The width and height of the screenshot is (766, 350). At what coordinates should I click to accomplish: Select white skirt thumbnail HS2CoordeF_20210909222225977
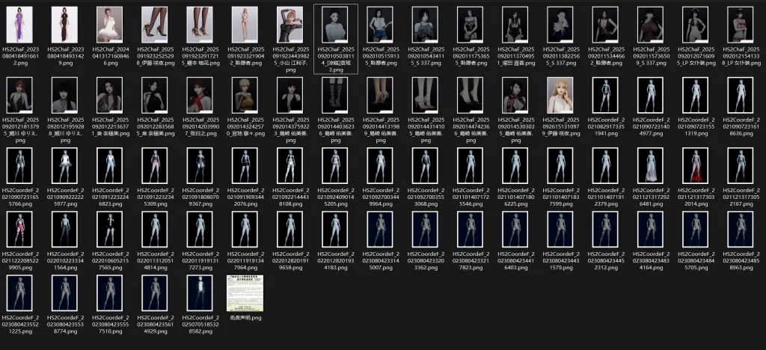click(x=64, y=165)
